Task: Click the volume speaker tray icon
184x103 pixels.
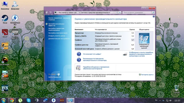Action: (x=170, y=100)
